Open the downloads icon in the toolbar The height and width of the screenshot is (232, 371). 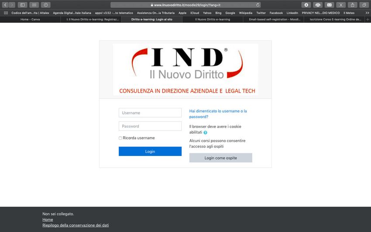tap(306, 5)
